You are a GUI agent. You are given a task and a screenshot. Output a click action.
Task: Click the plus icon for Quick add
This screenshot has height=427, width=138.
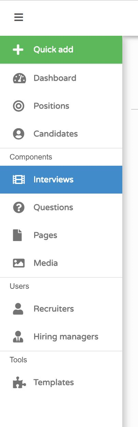(18, 50)
